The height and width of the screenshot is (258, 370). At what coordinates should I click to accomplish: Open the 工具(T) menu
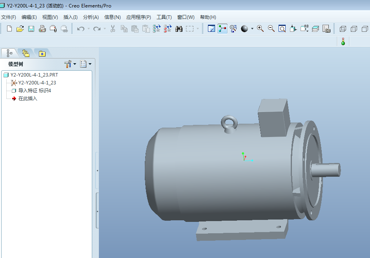pyautogui.click(x=164, y=17)
